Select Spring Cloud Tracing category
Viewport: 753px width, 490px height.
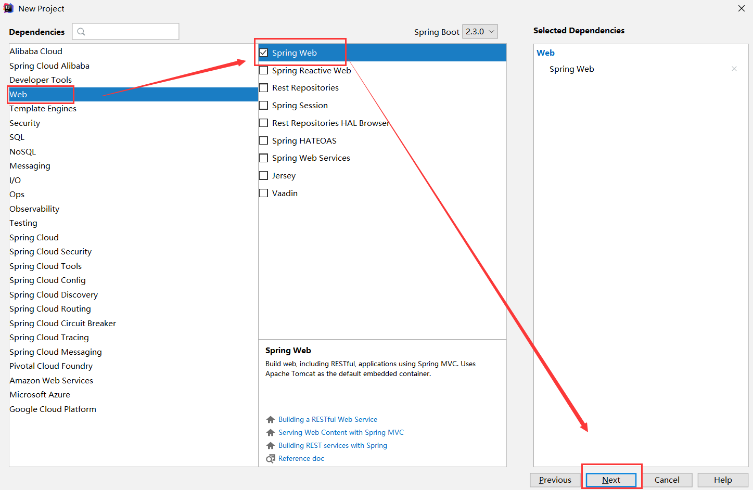[134, 337]
